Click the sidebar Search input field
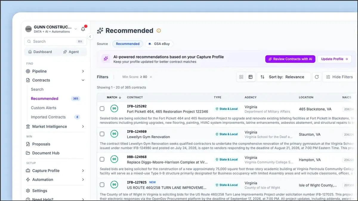The image size is (358, 201). point(55,41)
